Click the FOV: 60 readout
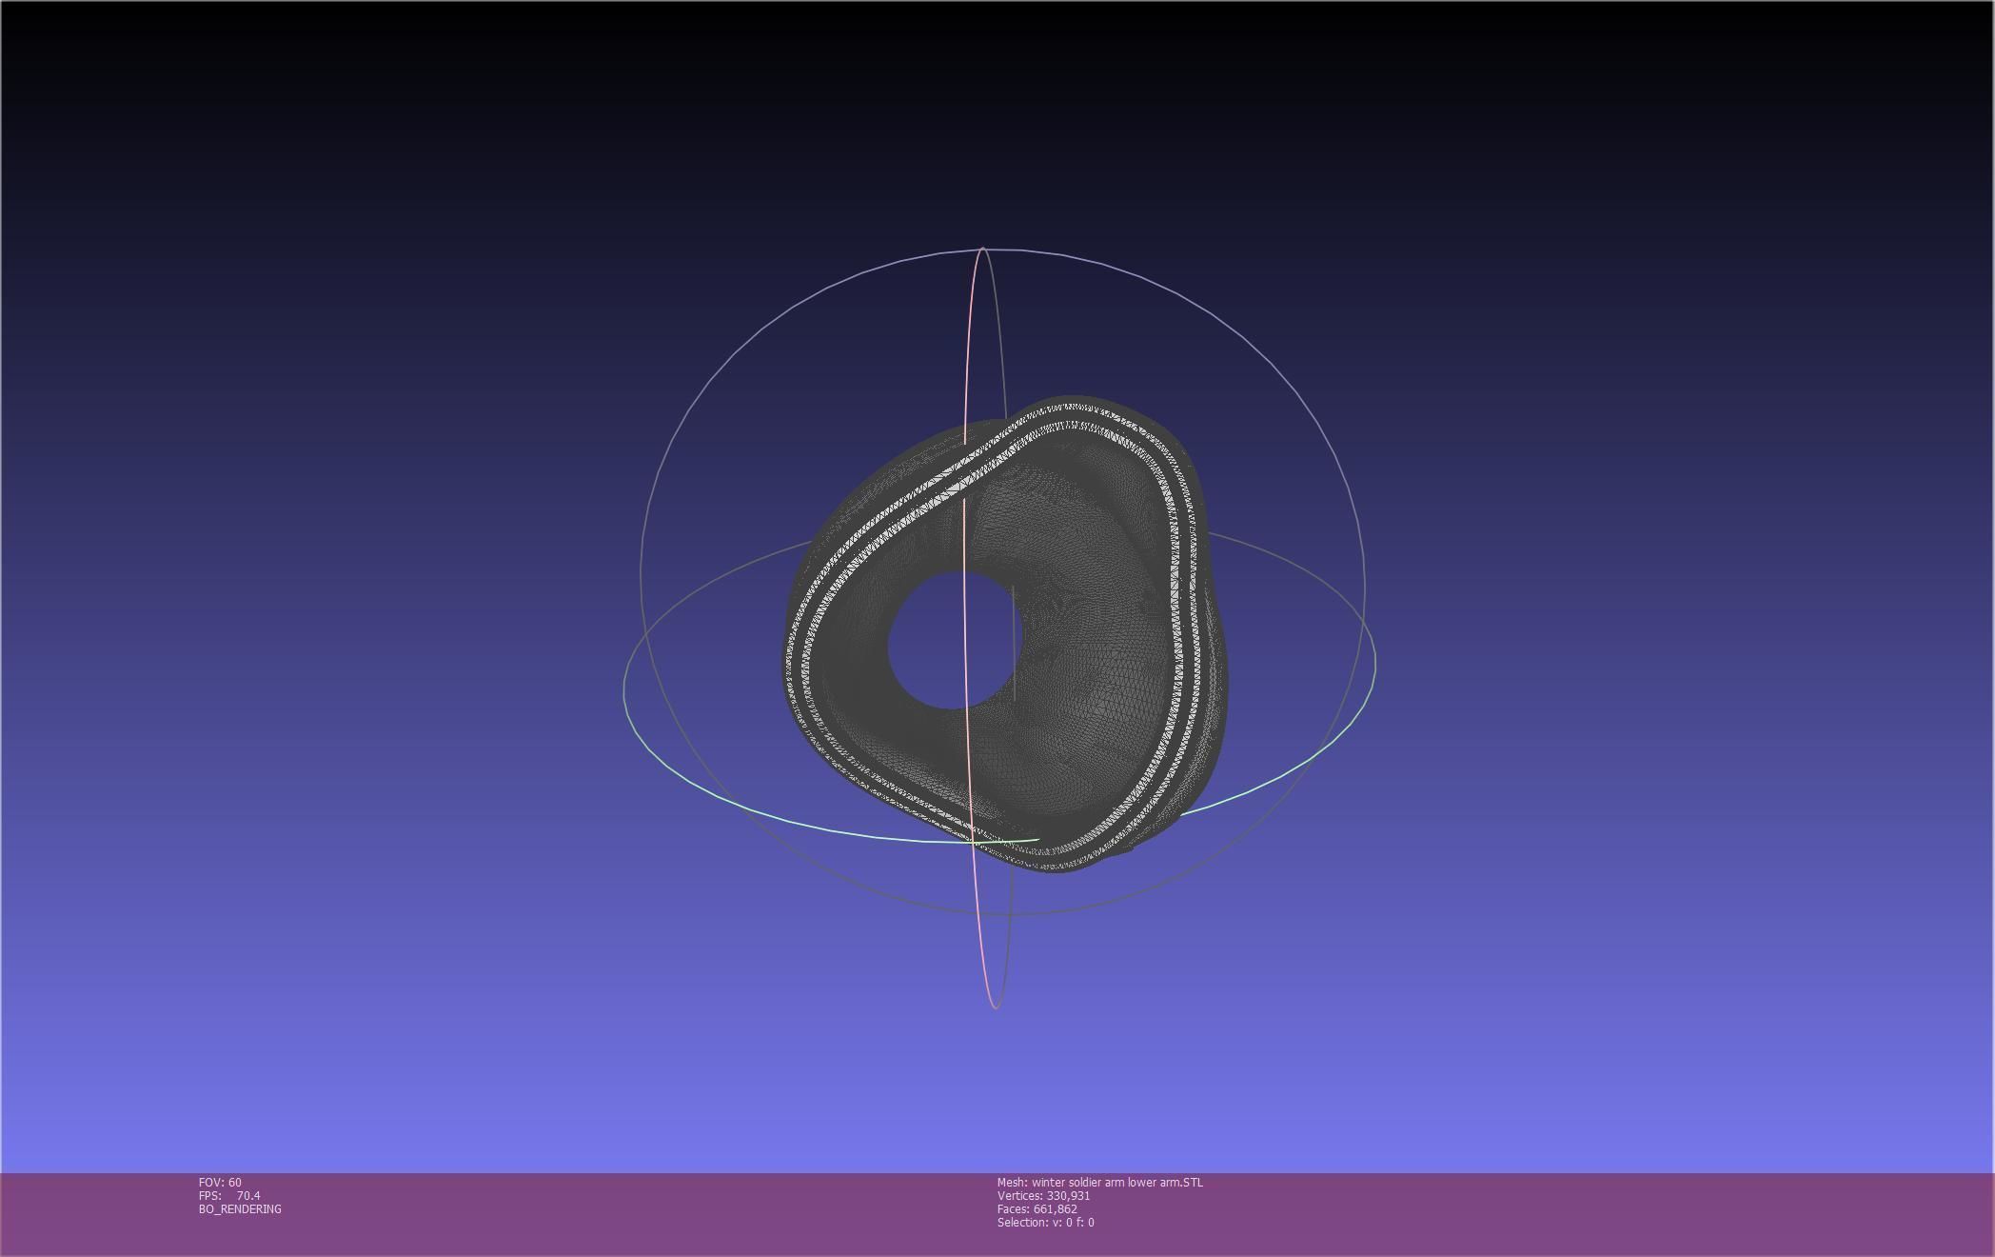Image resolution: width=1995 pixels, height=1257 pixels. tap(220, 1183)
